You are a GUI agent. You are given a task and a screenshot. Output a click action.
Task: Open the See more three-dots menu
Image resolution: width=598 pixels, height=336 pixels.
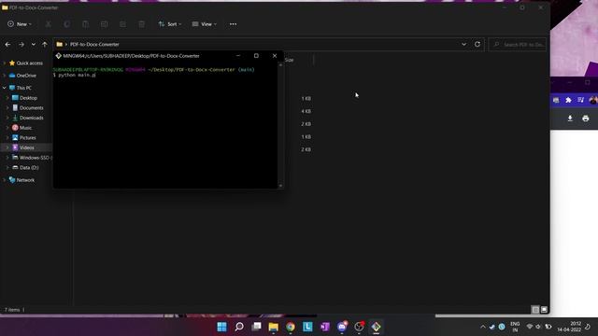(x=233, y=24)
